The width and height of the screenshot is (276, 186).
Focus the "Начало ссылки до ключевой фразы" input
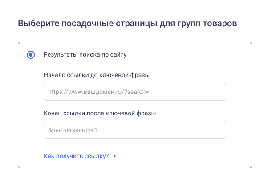[135, 92]
